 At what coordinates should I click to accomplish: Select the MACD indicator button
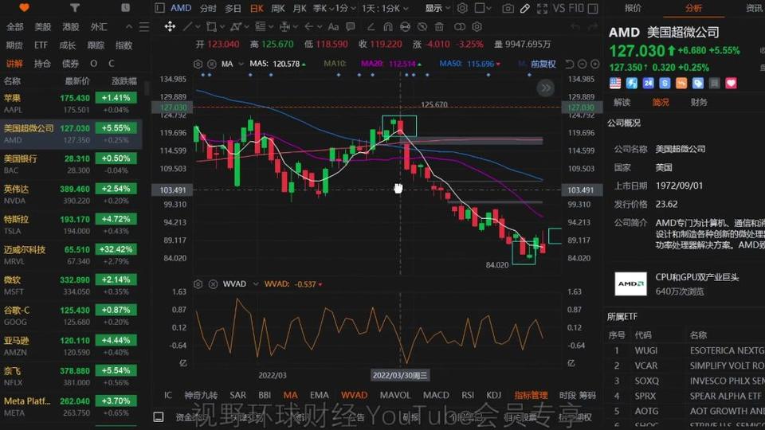436,395
